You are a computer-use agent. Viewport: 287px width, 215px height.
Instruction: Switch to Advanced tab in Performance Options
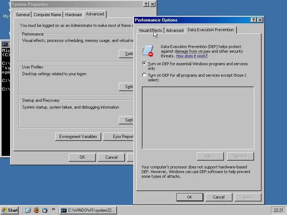(175, 30)
